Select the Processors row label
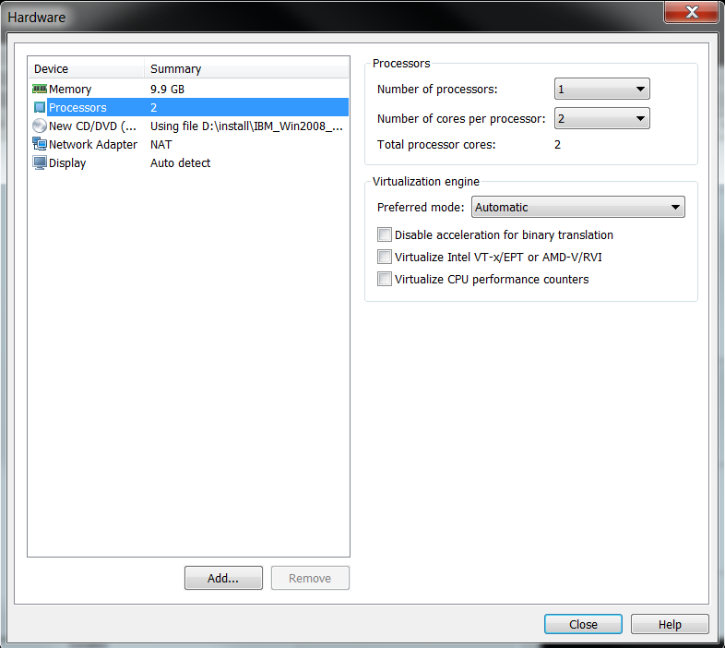This screenshot has width=725, height=648. click(x=77, y=107)
